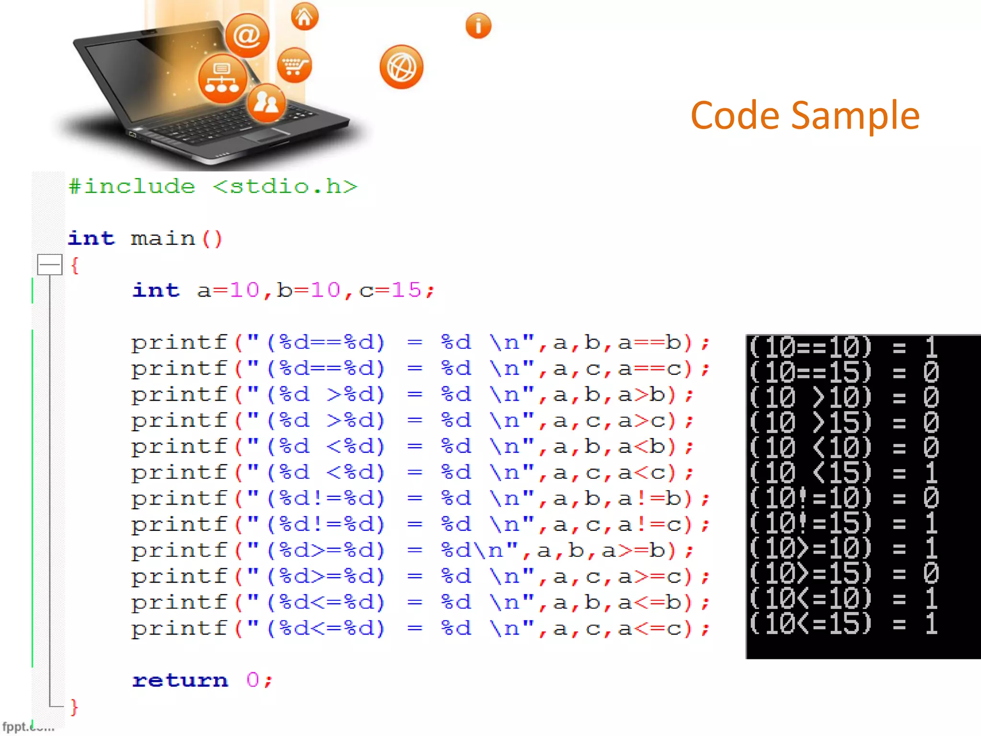981x736 pixels.
Task: Click printf line ending with a==b
Action: coord(421,343)
